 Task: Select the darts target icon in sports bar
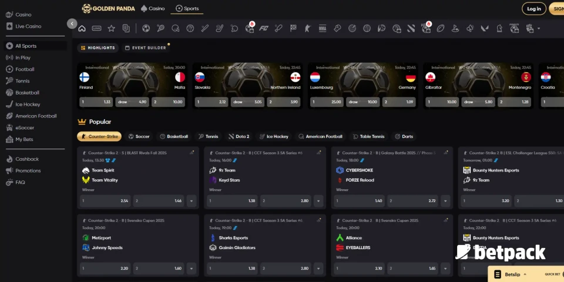coord(352,28)
